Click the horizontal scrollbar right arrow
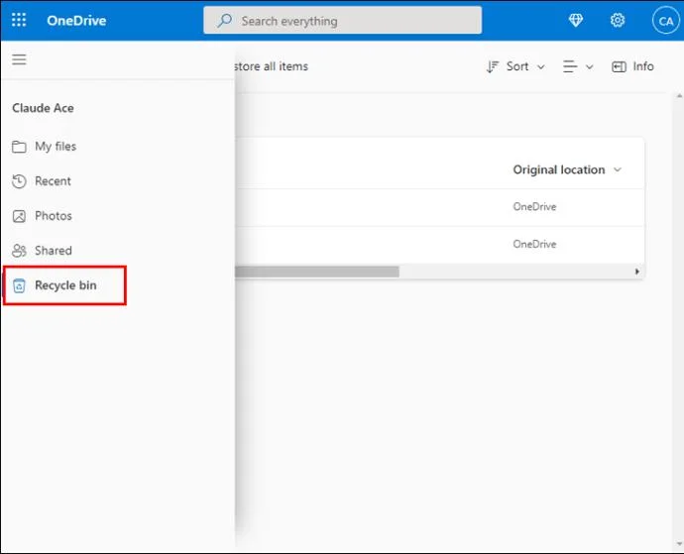Screen dimensions: 684x554 636,272
